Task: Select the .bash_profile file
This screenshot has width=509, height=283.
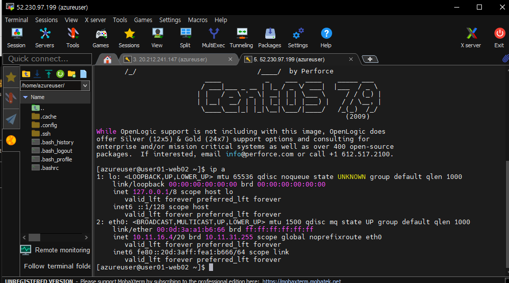Action: pos(52,159)
